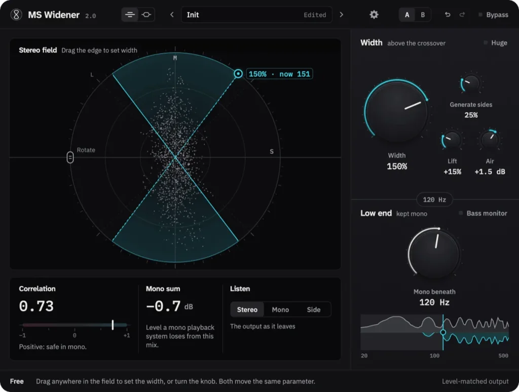
Task: Click the Low end heading
Action: click(376, 213)
